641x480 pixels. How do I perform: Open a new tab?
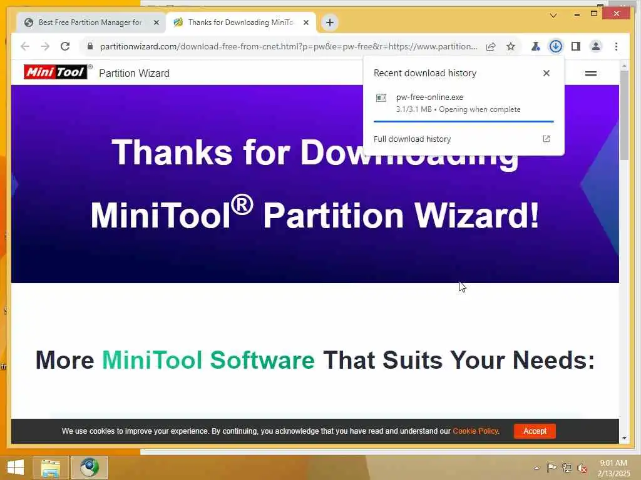point(330,22)
